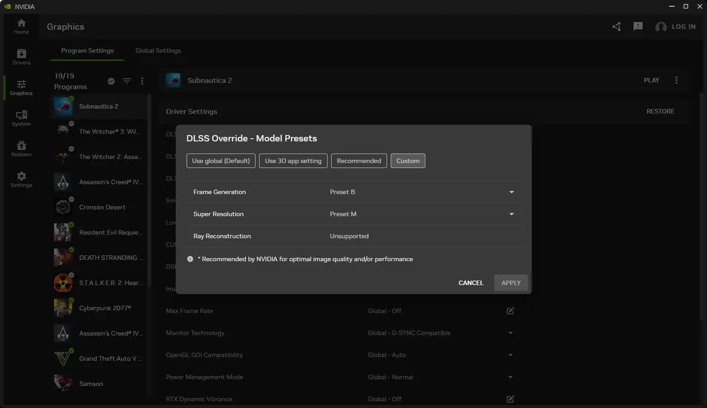Click the S.T.A.L.K.E.R. 2 radiation icon

(x=63, y=283)
